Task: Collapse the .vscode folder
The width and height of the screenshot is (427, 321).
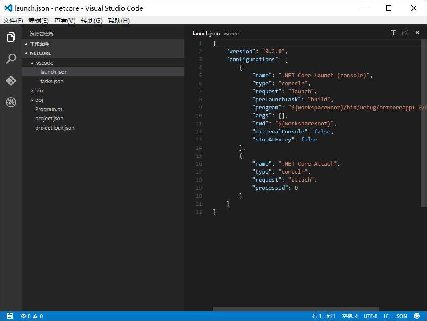Action: [44, 63]
